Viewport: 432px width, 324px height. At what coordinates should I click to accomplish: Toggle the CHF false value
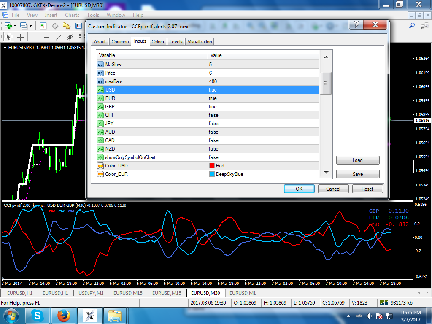tap(263, 115)
